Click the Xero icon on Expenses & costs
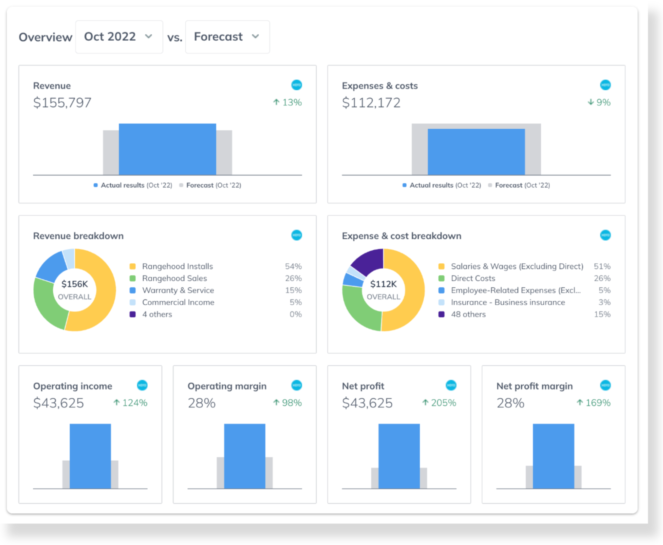Screen dimensions: 663x545 pos(605,85)
